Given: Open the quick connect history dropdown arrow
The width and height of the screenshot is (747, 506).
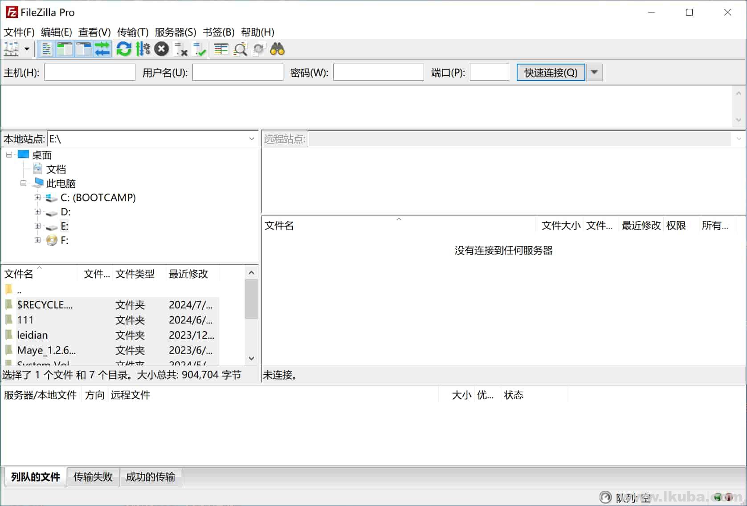Looking at the screenshot, I should pos(594,72).
